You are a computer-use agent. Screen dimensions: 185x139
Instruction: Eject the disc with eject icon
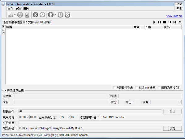(180, 22)
